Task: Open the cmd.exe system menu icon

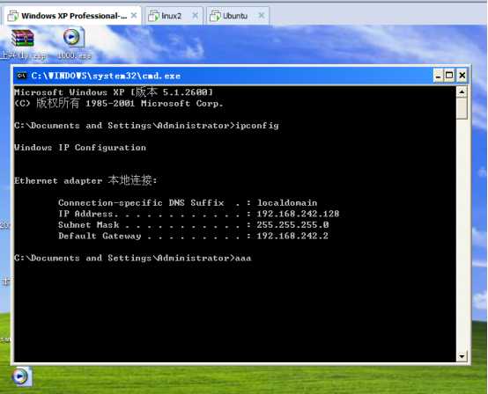Action: (x=21, y=76)
